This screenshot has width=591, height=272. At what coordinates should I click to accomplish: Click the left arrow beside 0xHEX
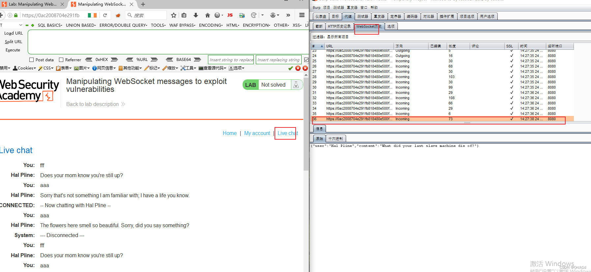pyautogui.click(x=89, y=60)
